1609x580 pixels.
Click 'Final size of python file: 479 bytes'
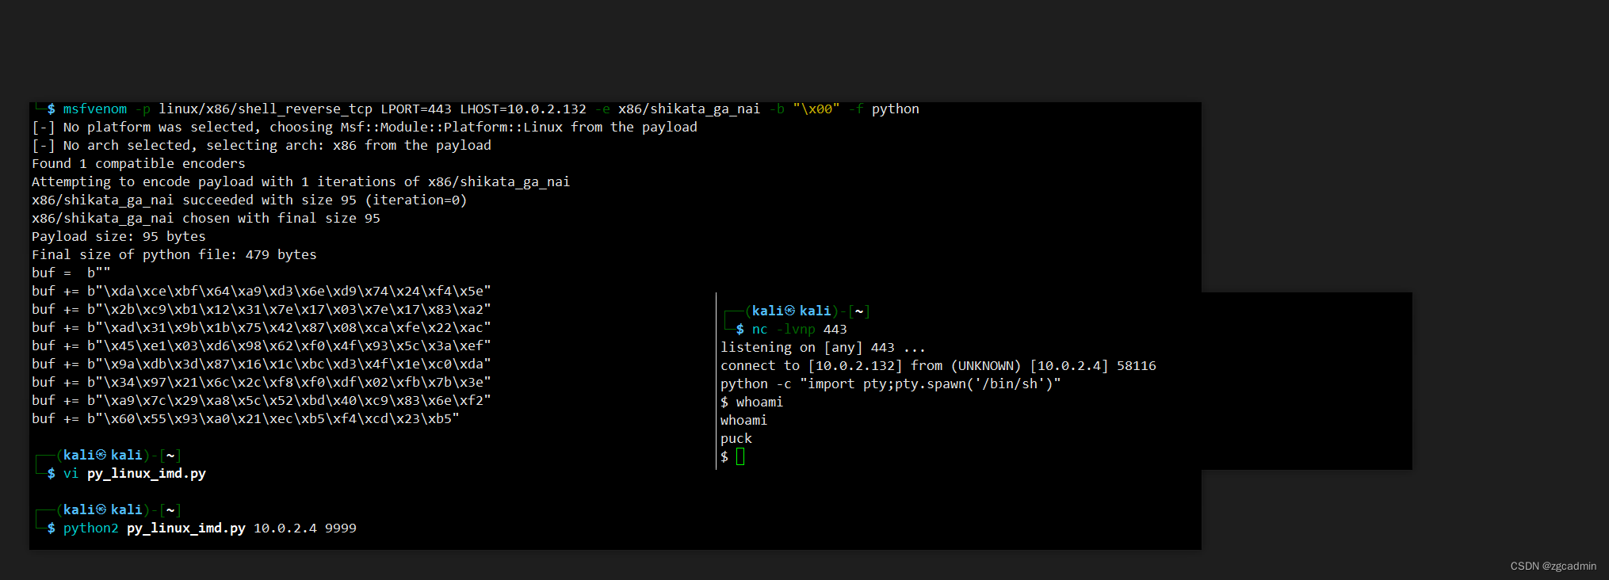pyautogui.click(x=174, y=255)
